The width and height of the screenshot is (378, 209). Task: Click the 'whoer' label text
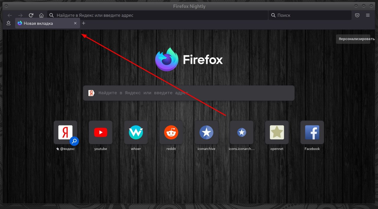pyautogui.click(x=136, y=149)
